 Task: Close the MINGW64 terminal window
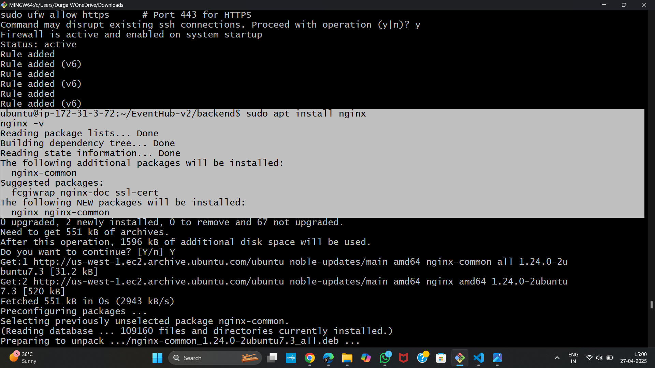click(644, 5)
